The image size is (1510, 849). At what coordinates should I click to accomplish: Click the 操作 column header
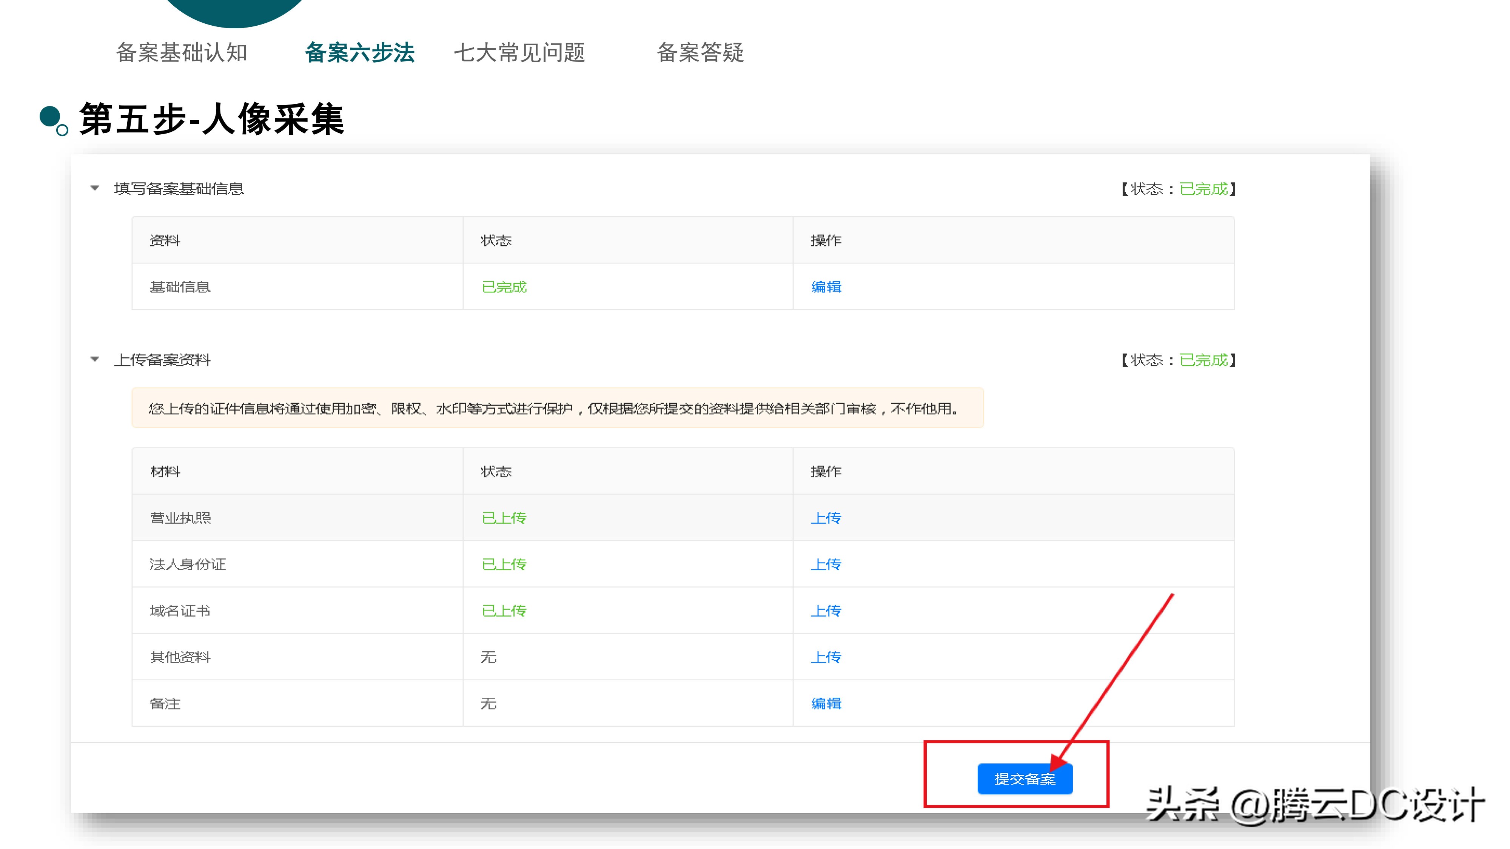click(826, 472)
